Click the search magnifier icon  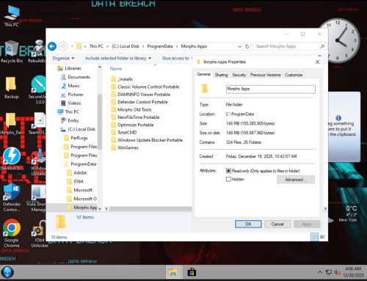point(322,46)
